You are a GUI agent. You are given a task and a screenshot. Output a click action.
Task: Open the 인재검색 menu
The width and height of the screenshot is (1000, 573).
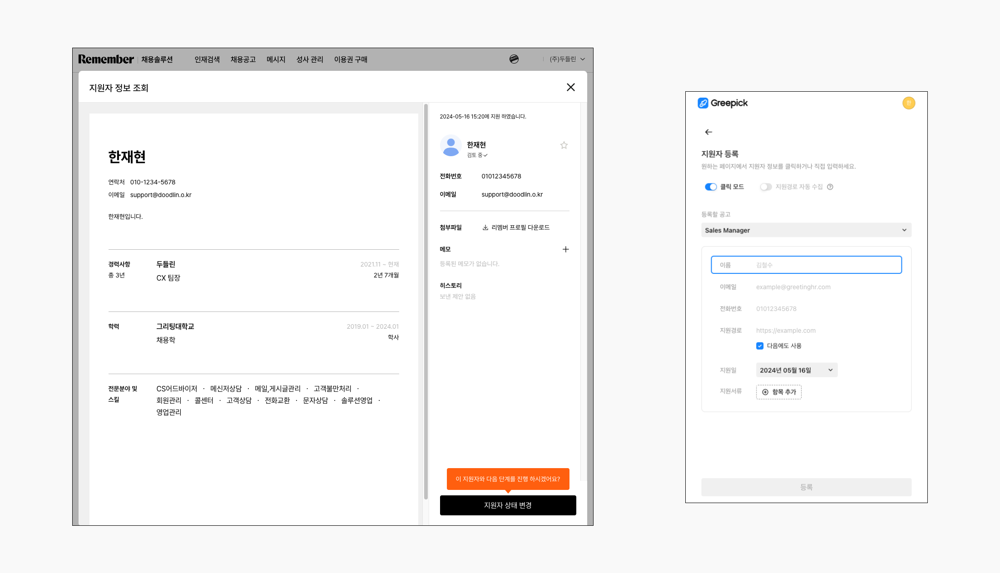207,59
